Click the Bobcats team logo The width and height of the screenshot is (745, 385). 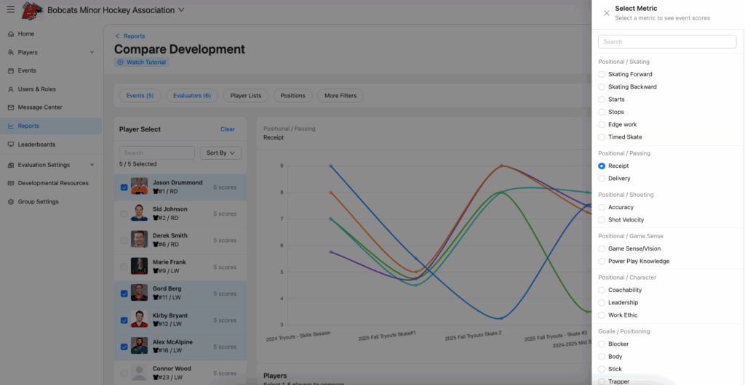pyautogui.click(x=32, y=10)
